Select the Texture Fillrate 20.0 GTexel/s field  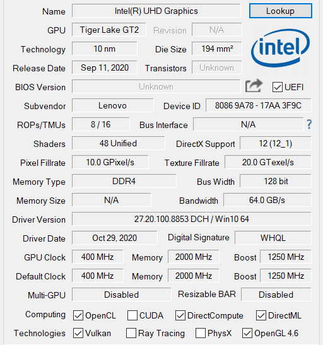pos(268,162)
